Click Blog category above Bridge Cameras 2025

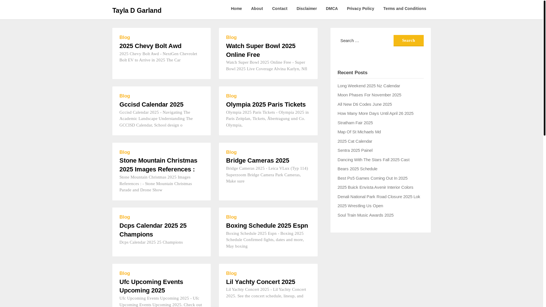(x=231, y=152)
